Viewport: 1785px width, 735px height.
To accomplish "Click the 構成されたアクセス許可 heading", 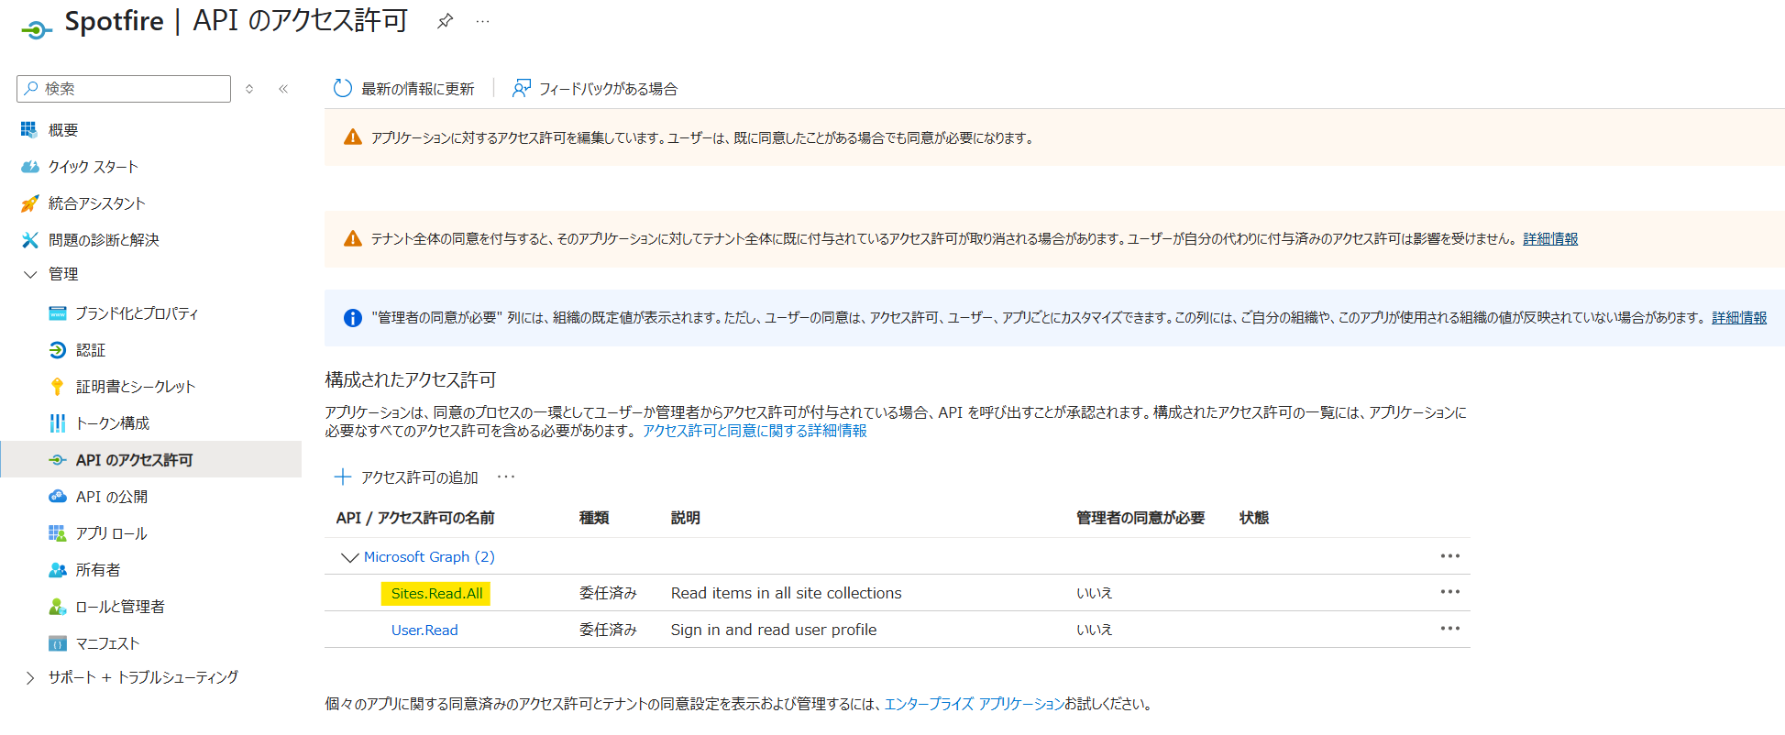I will (x=411, y=379).
